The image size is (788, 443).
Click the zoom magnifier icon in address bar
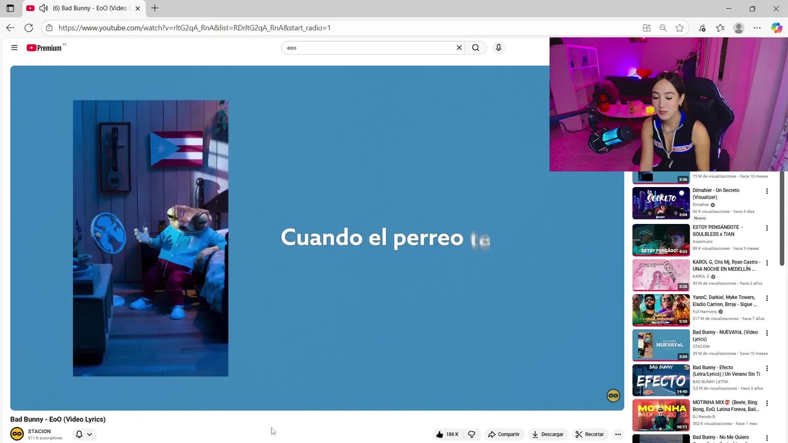coord(663,28)
